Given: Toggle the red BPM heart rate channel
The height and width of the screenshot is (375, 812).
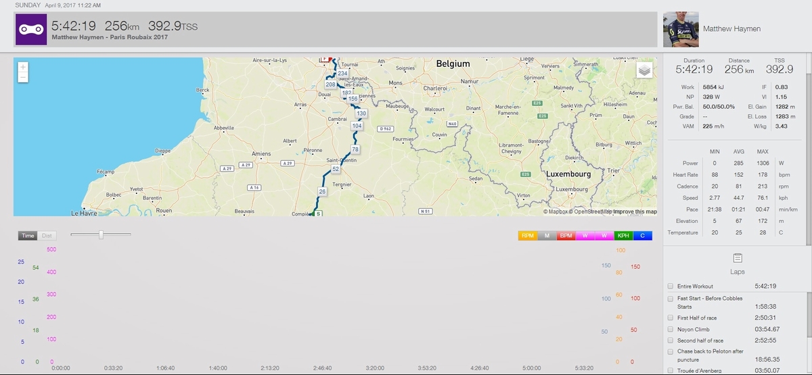Looking at the screenshot, I should pos(565,236).
